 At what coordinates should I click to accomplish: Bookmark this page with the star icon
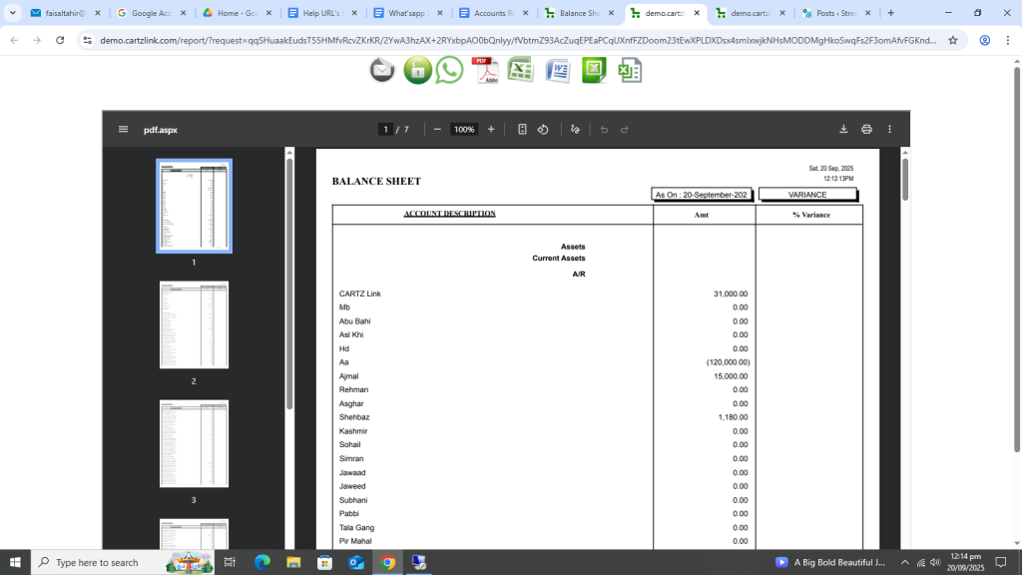953,40
